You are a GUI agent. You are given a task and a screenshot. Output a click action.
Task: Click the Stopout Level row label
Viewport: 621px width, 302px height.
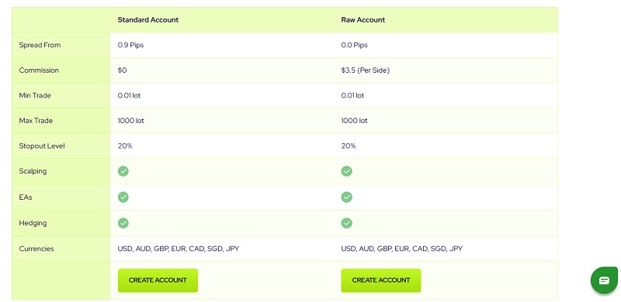pyautogui.click(x=42, y=146)
